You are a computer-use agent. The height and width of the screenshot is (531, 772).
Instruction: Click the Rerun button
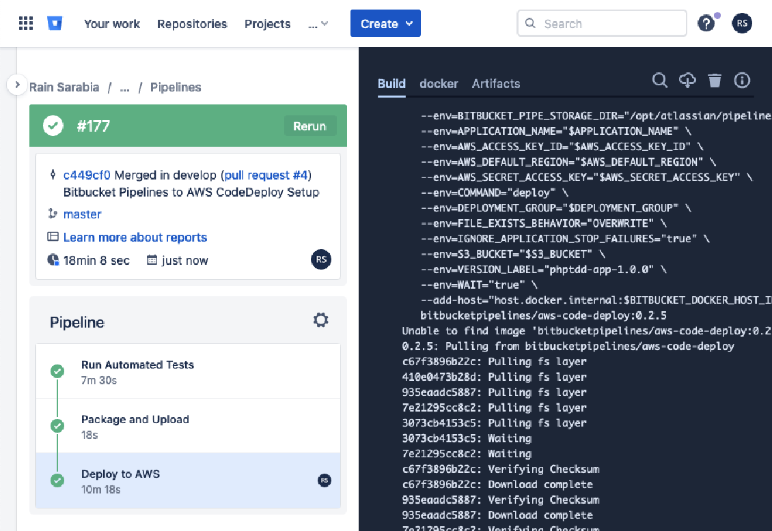[309, 126]
